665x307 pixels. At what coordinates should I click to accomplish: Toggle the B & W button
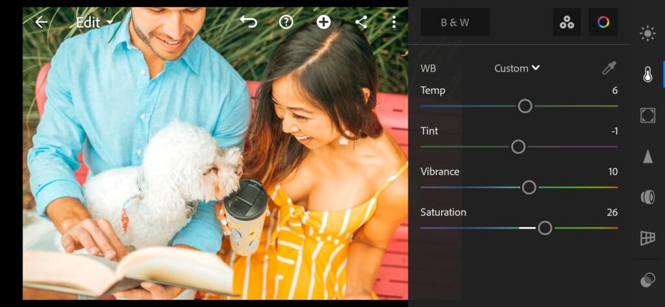coord(455,22)
